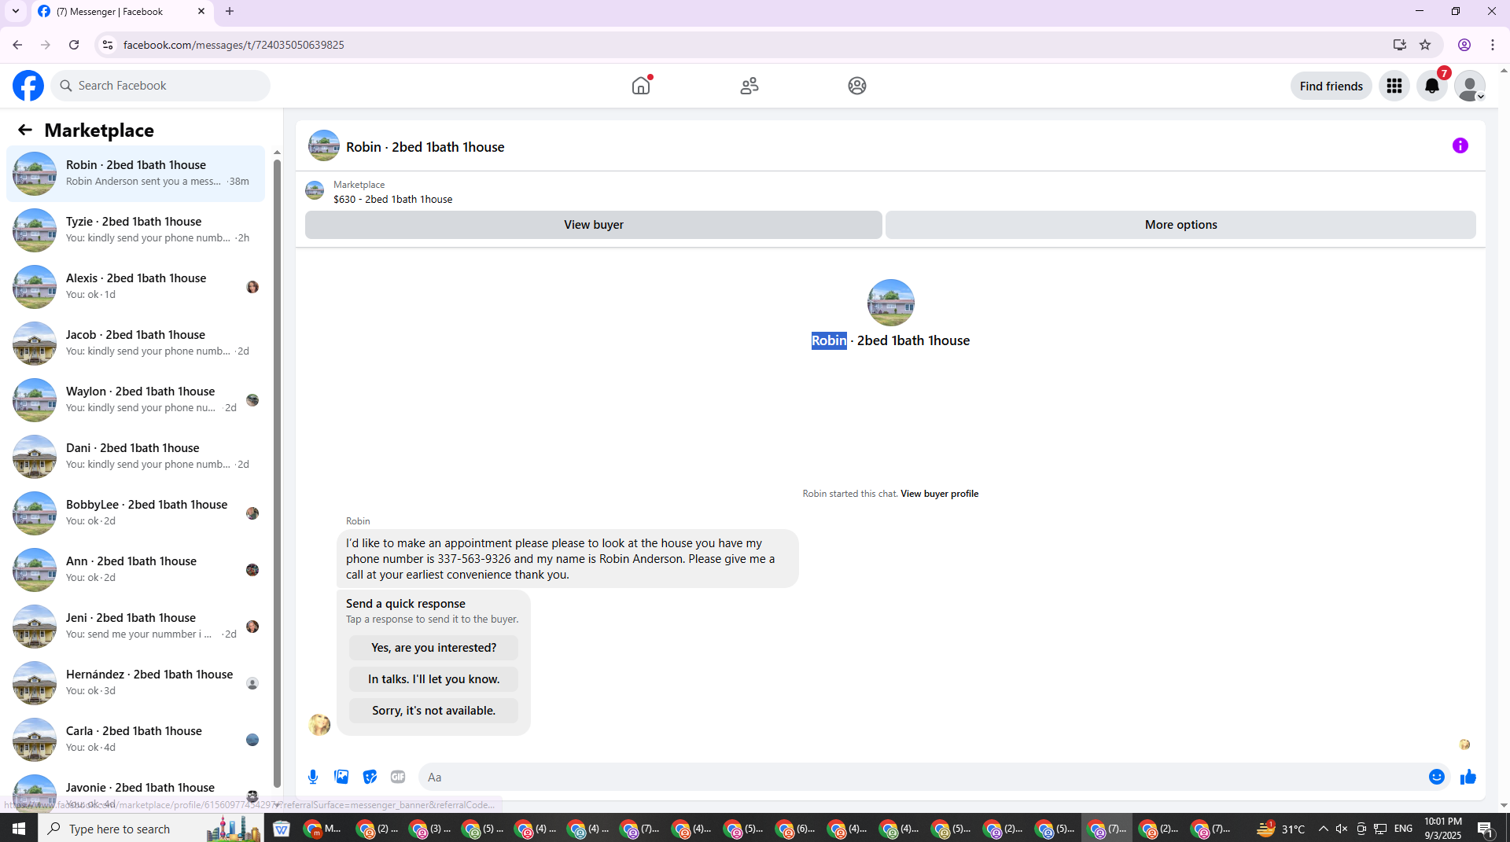The width and height of the screenshot is (1510, 842).
Task: Open the account profile avatar menu
Action: pos(1469,86)
